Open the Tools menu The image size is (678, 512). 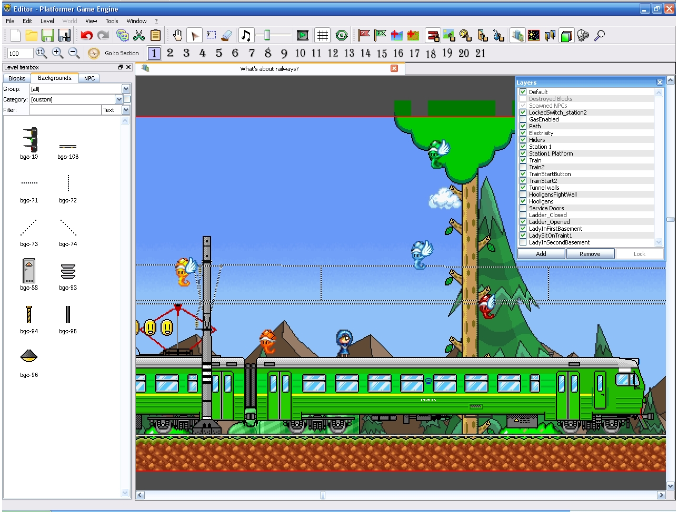tap(112, 21)
